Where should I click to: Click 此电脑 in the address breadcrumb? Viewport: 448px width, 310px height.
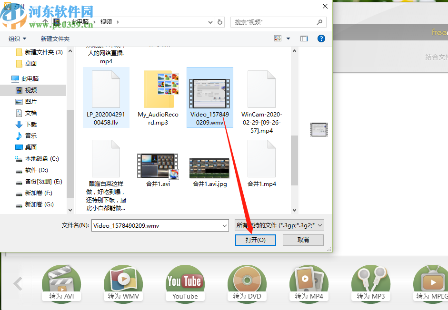pos(80,22)
